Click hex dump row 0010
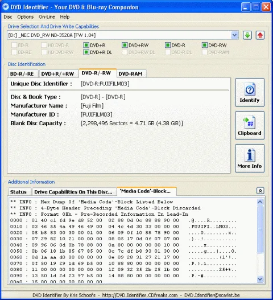The height and width of the screenshot is (300, 273). (123, 227)
